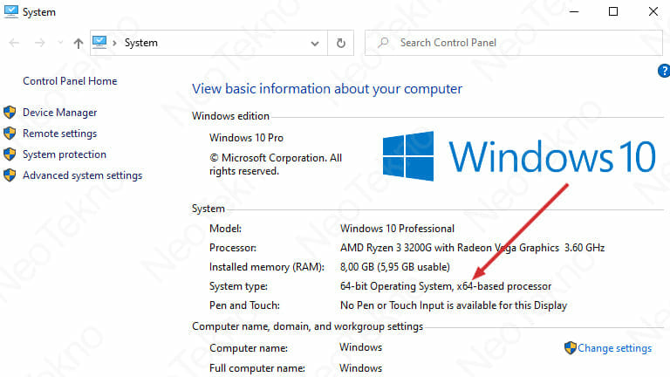The width and height of the screenshot is (670, 377).
Task: Click the shield icon beside System protection
Action: click(x=10, y=154)
